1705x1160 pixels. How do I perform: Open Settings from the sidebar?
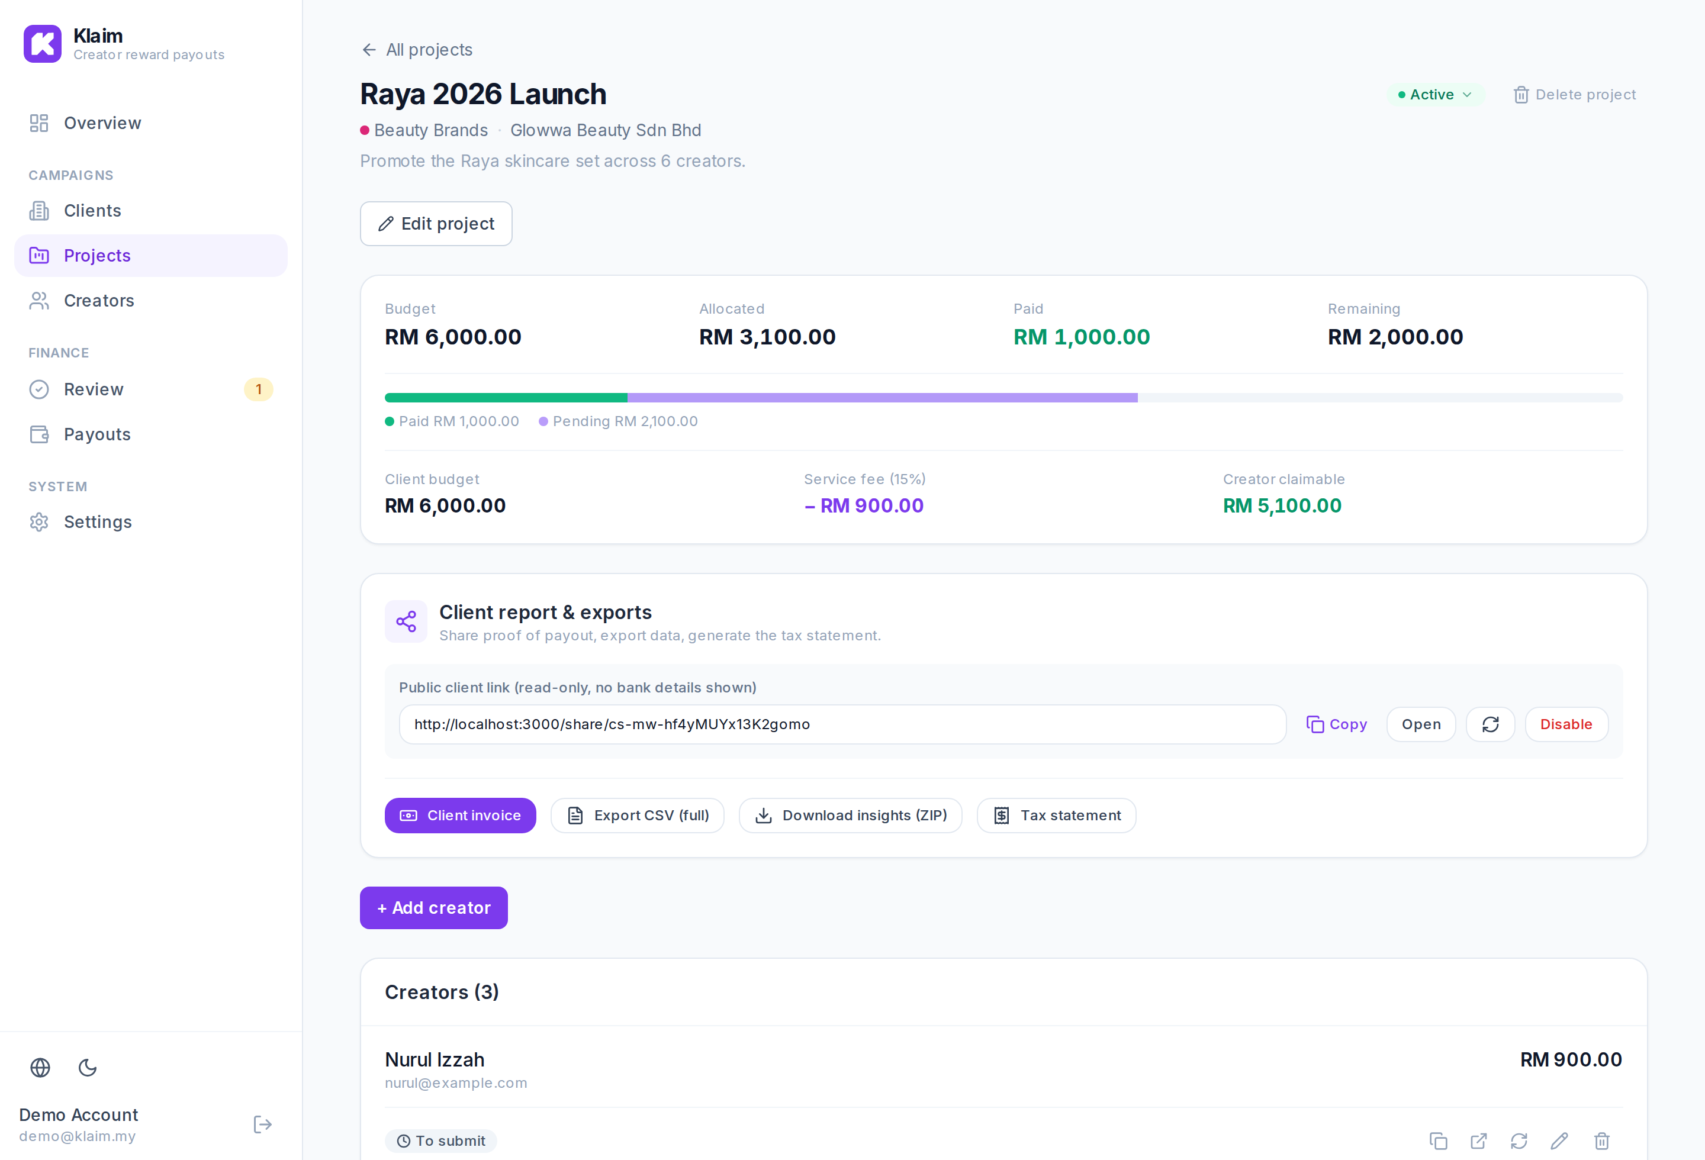pos(150,522)
